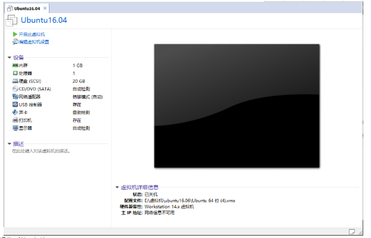This screenshot has height=238, width=371.
Task: Click the 20 GB disk value
Action: coord(79,81)
